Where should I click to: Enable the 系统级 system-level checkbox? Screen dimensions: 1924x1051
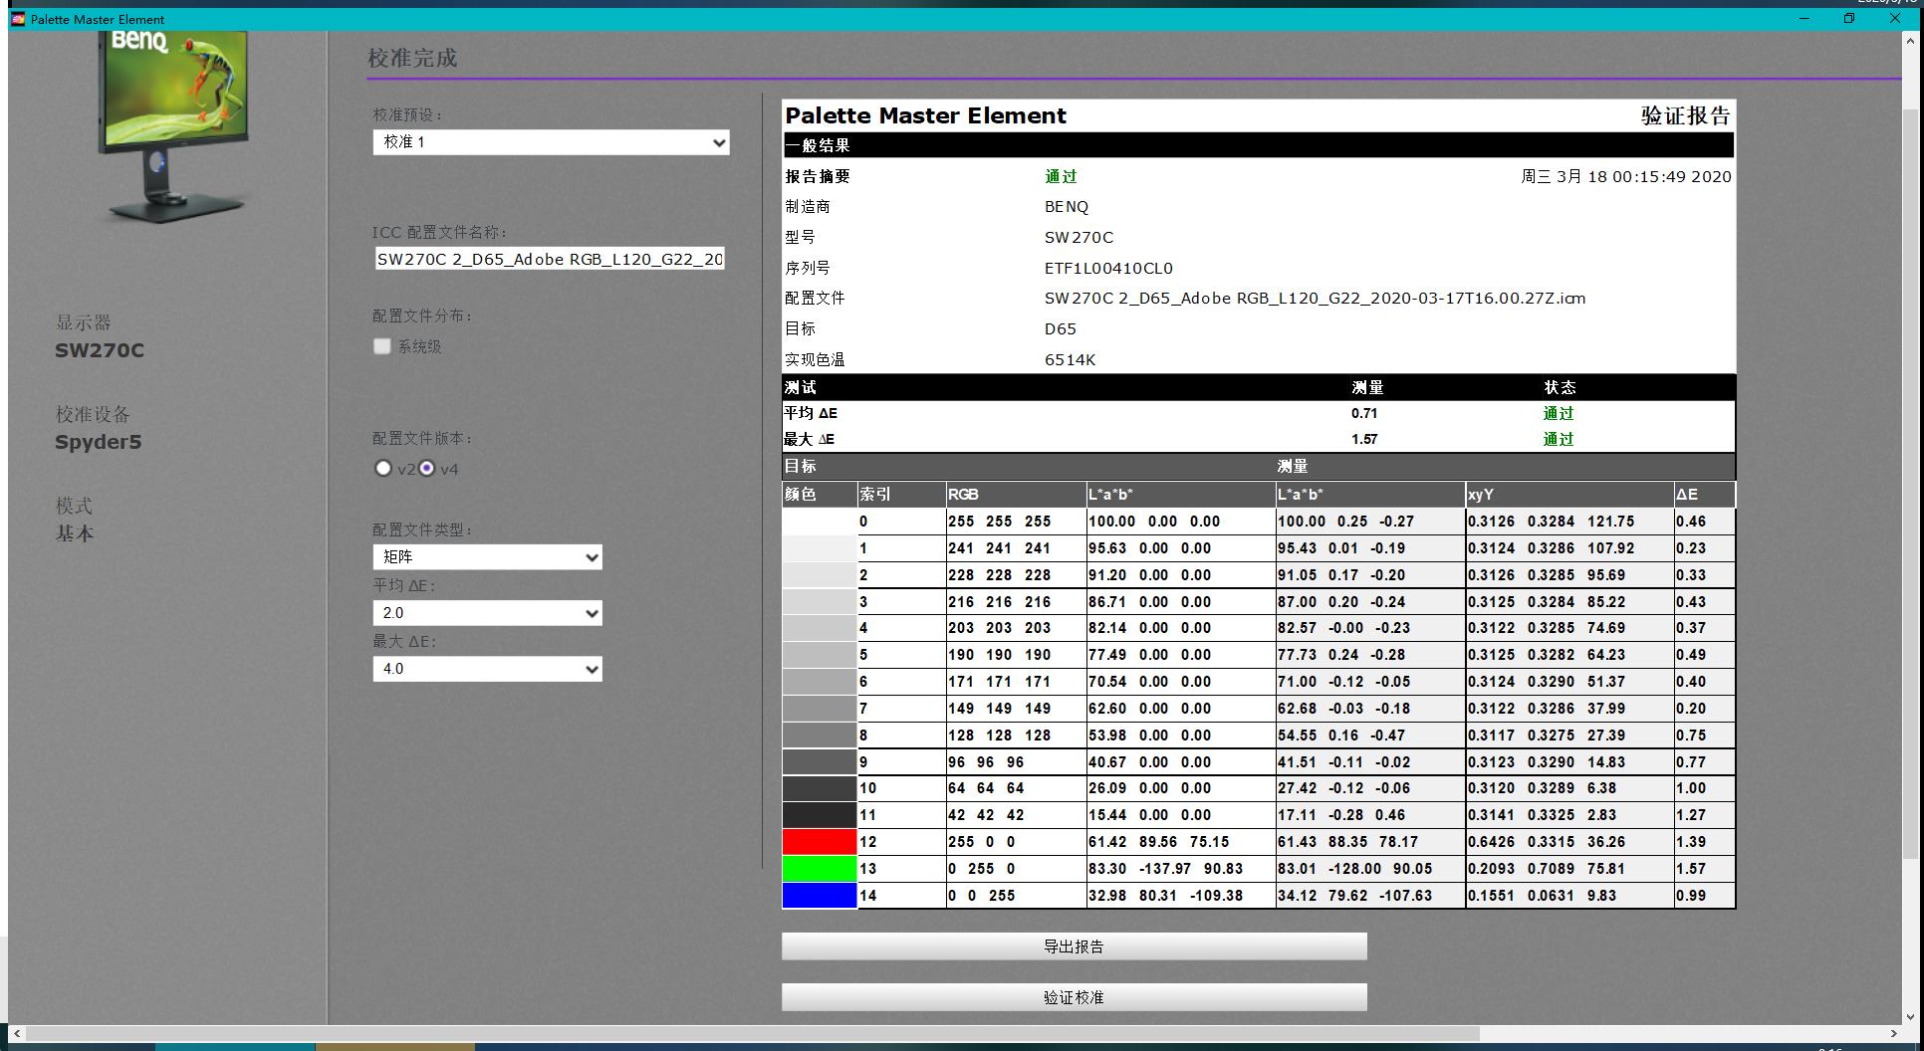coord(382,346)
